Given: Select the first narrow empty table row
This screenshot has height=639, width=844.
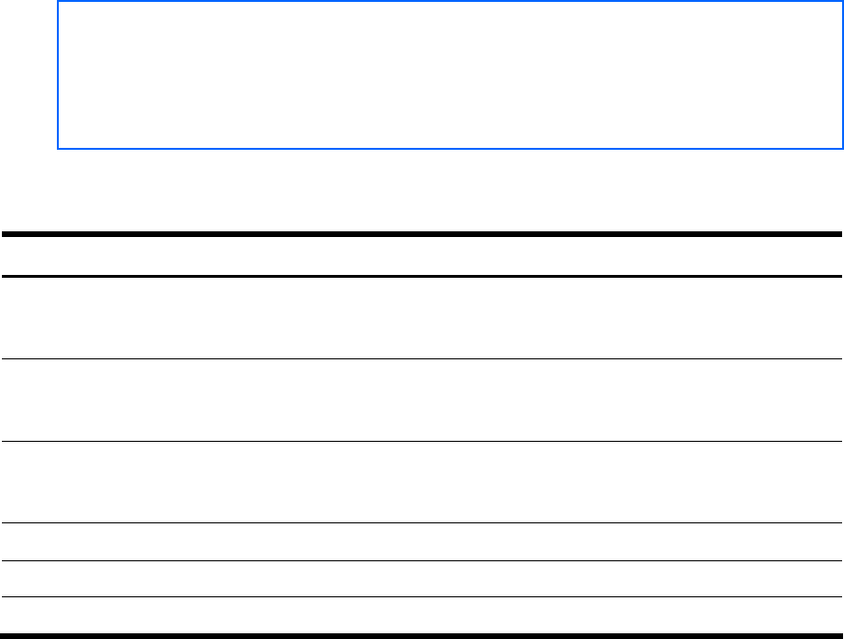Looking at the screenshot, I should [x=422, y=541].
